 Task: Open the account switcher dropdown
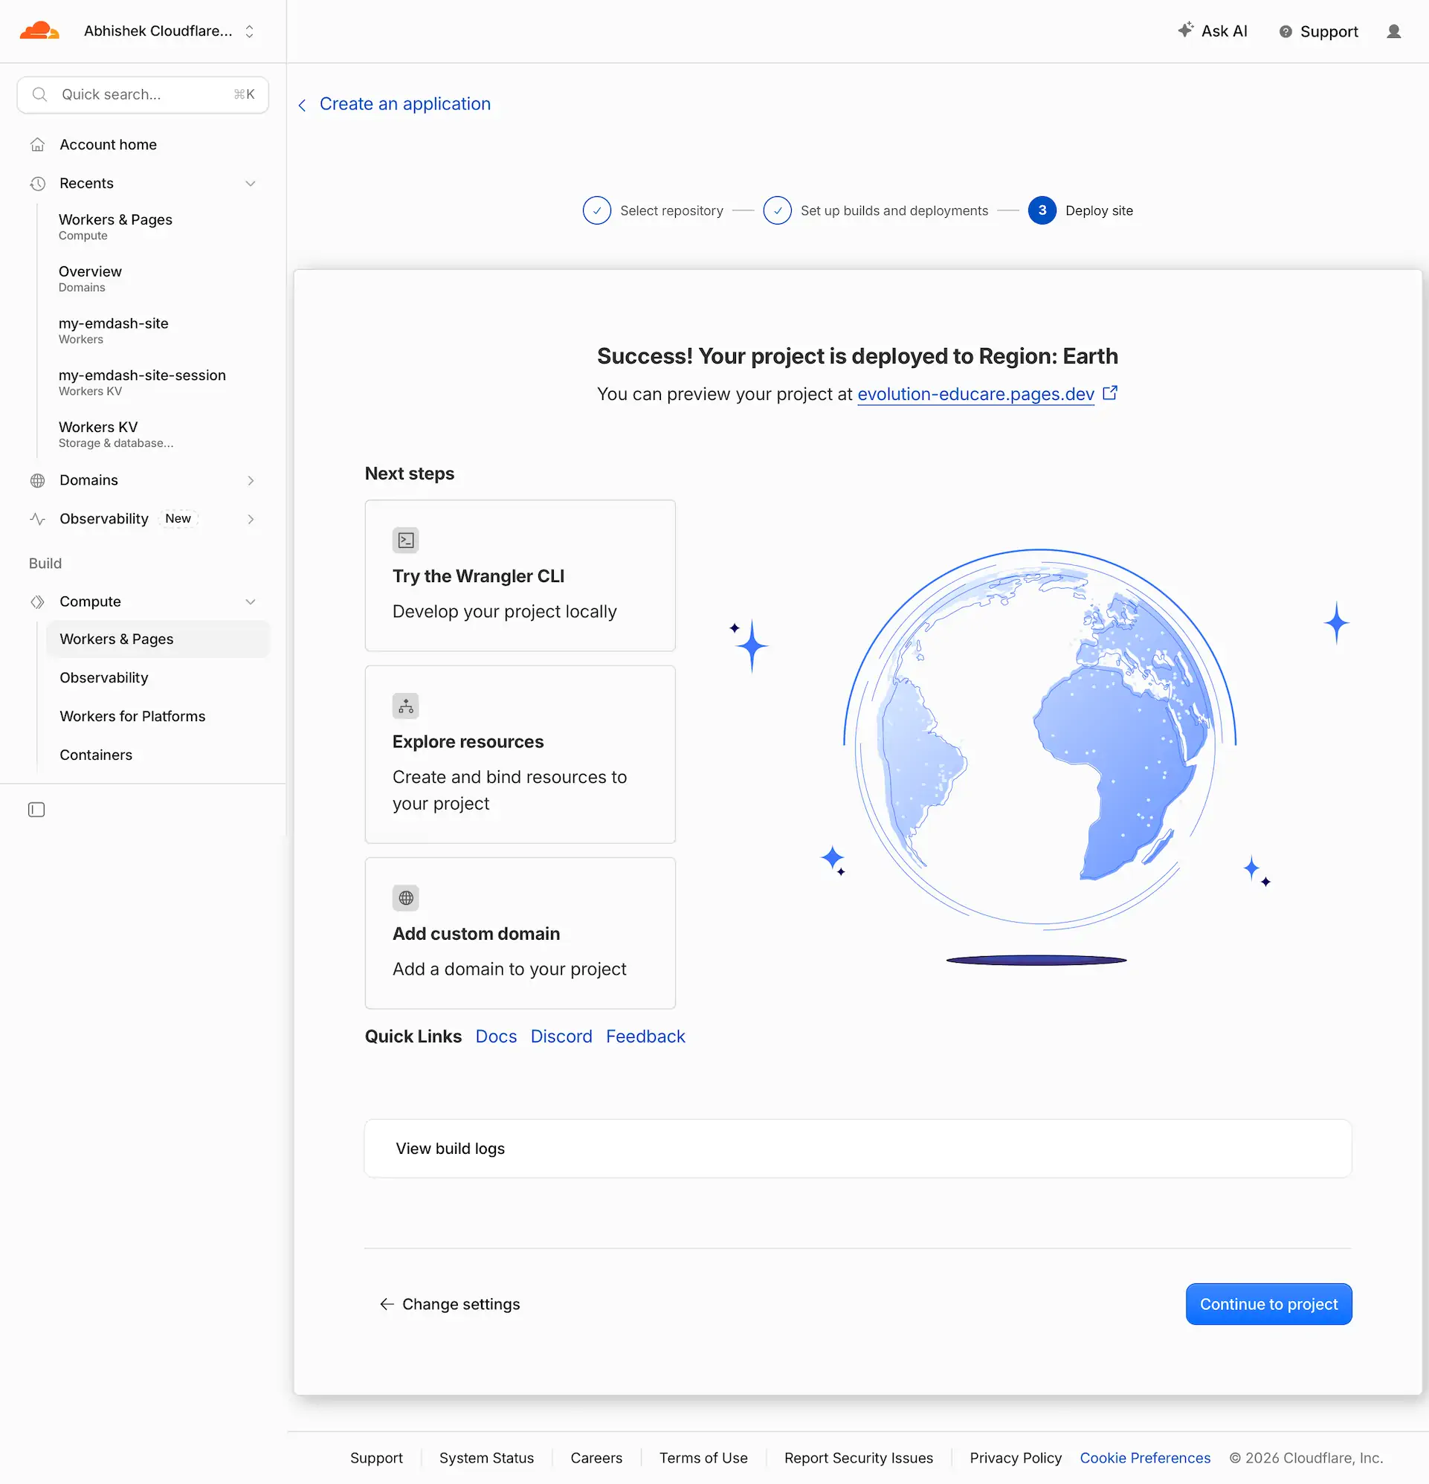169,31
